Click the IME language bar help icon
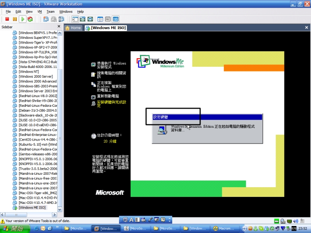 point(163,219)
